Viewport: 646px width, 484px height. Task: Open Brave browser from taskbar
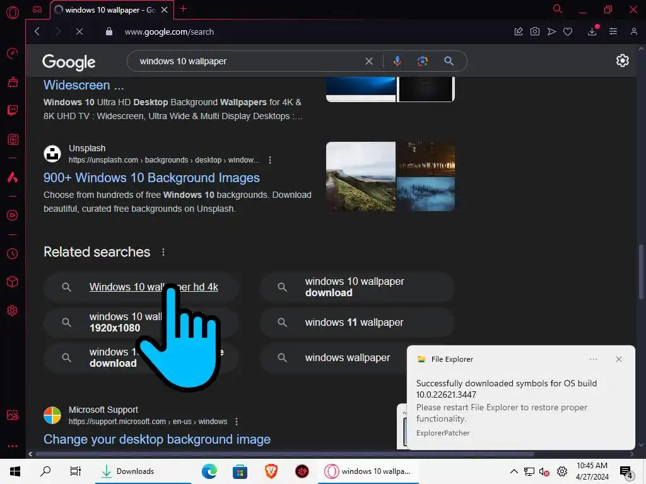pyautogui.click(x=271, y=471)
